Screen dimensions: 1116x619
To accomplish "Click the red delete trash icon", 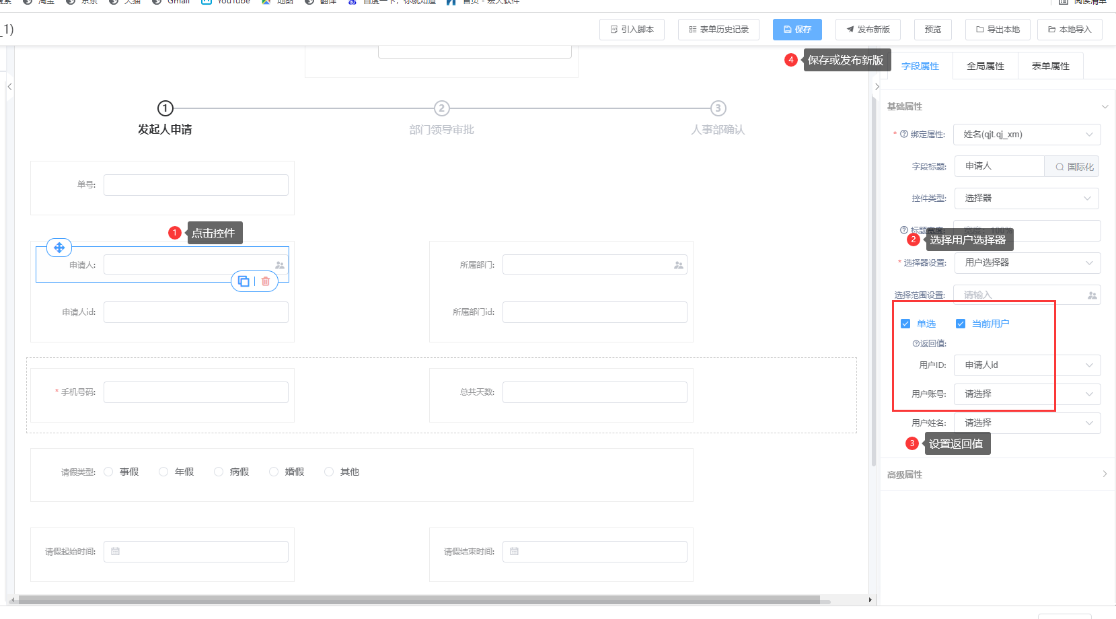I will (x=266, y=281).
